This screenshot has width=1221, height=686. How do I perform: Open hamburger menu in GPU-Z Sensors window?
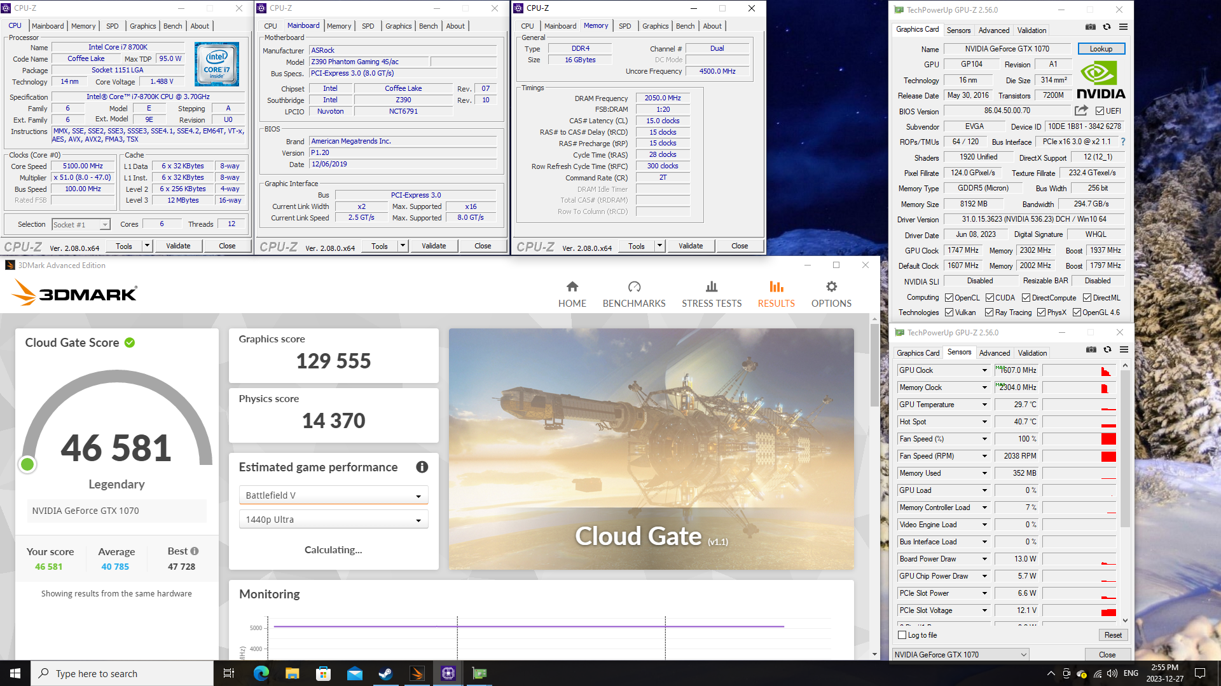click(x=1124, y=349)
